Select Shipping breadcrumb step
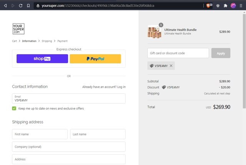 coord(47,41)
